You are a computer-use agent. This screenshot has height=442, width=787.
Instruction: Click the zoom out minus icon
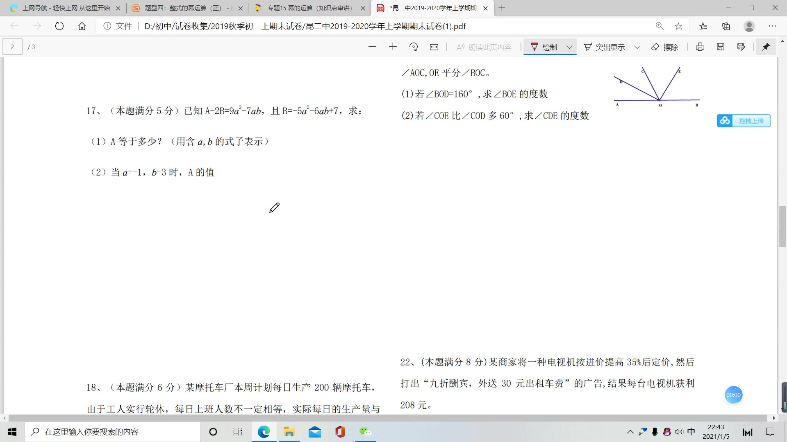coord(372,47)
